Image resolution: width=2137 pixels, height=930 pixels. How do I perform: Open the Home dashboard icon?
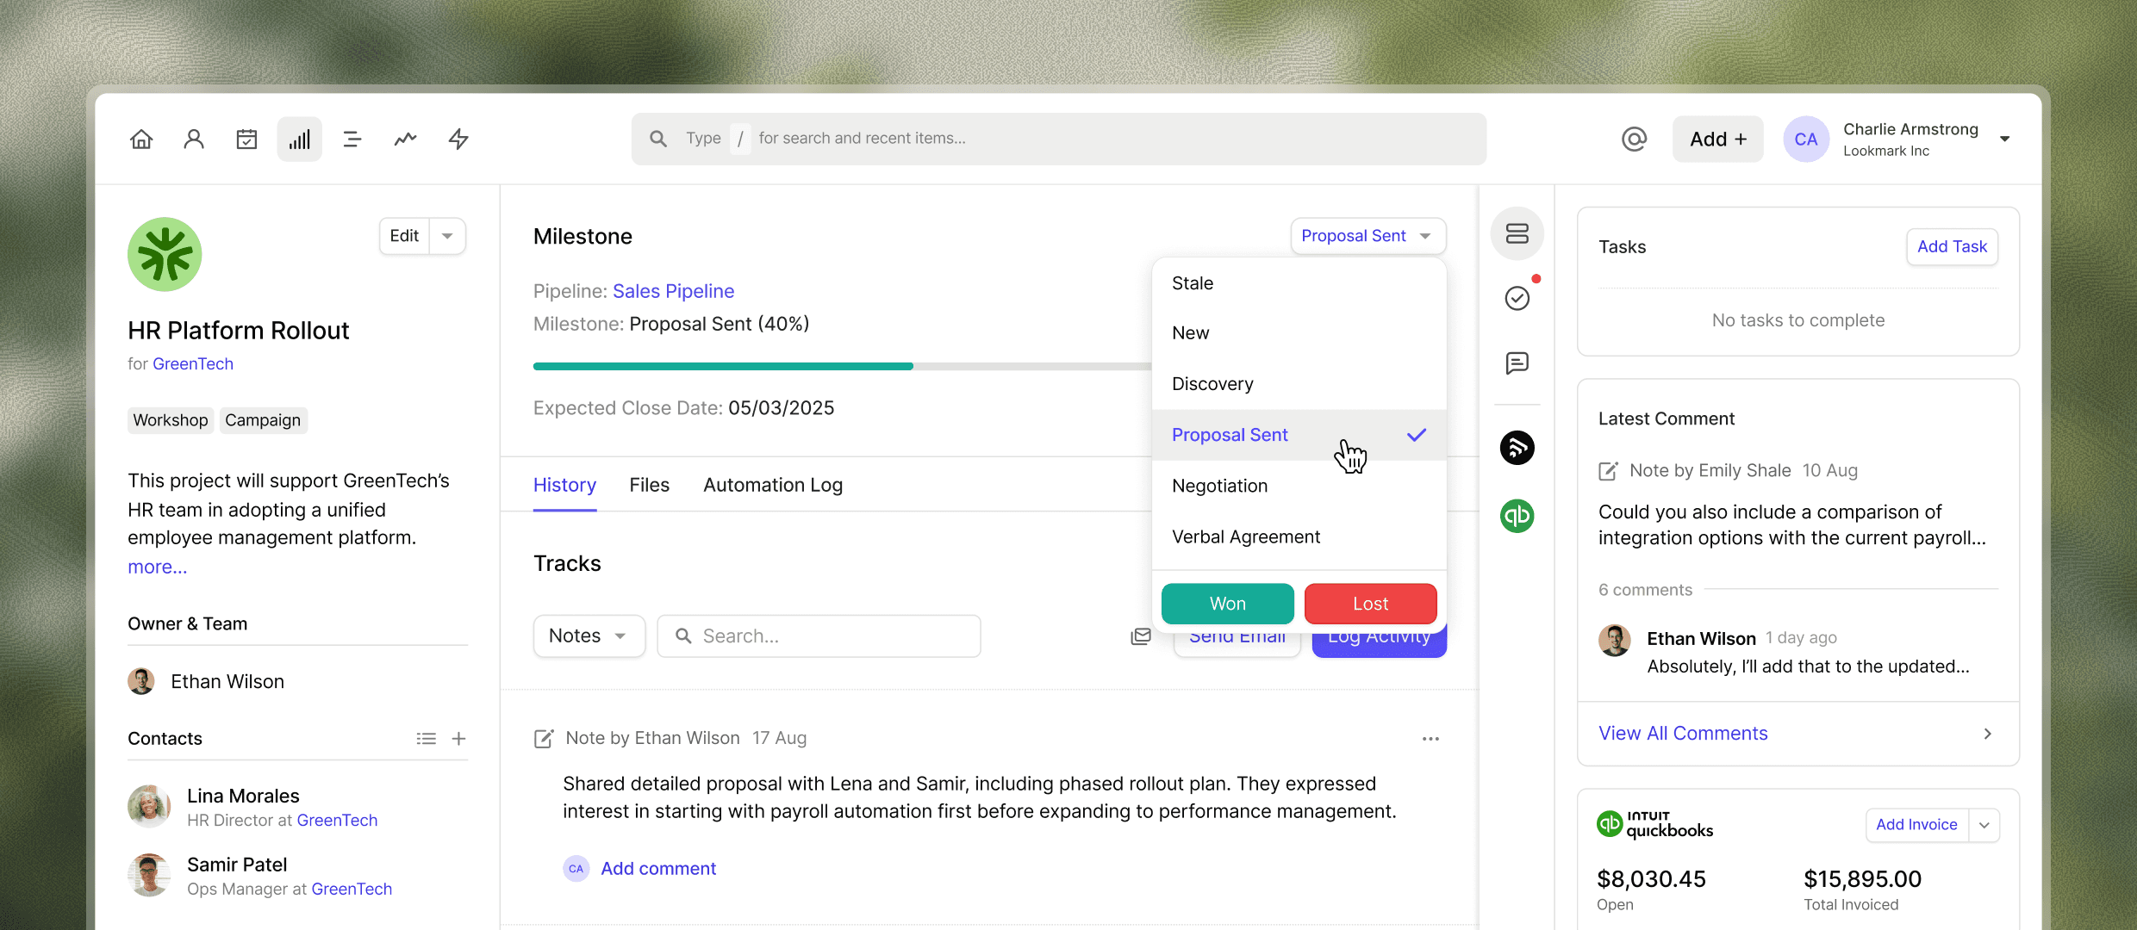[140, 139]
